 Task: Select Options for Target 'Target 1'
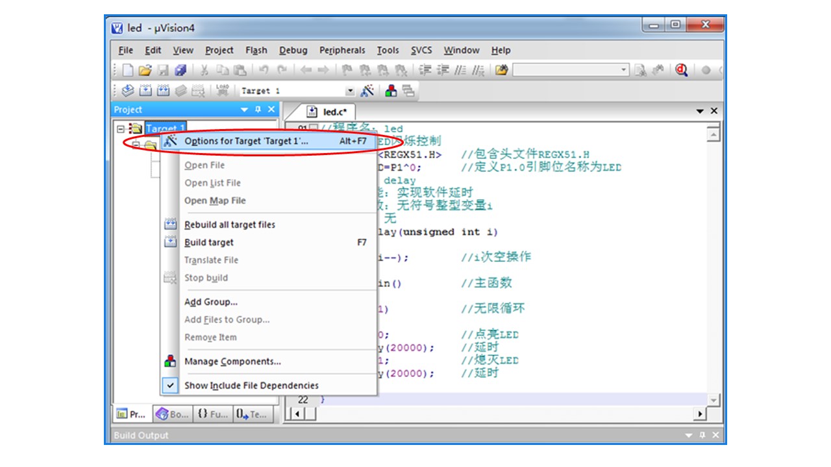pos(246,141)
